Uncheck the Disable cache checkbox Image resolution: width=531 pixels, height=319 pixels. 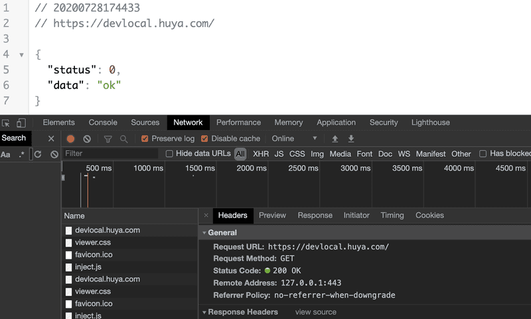tap(204, 139)
